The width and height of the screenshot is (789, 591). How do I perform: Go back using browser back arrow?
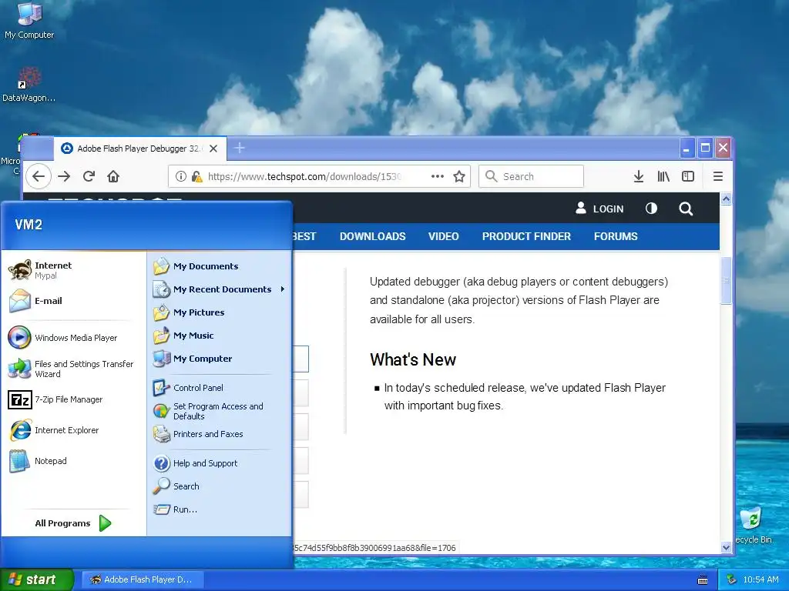(x=39, y=176)
